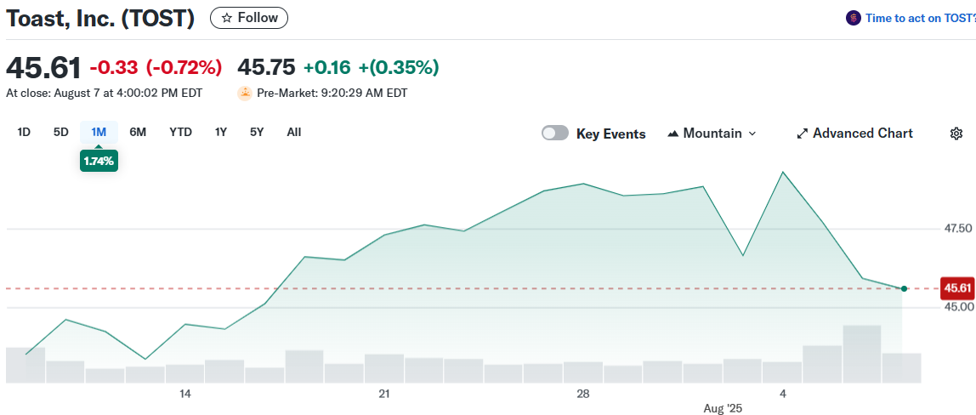The width and height of the screenshot is (976, 415).
Task: Click the date label 14
Action: pos(184,394)
